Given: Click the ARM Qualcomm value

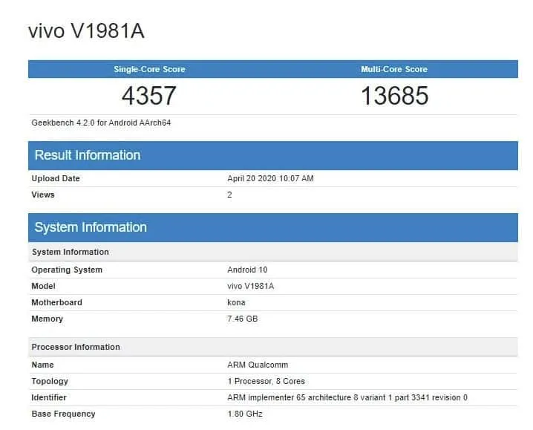Looking at the screenshot, I should (x=258, y=365).
